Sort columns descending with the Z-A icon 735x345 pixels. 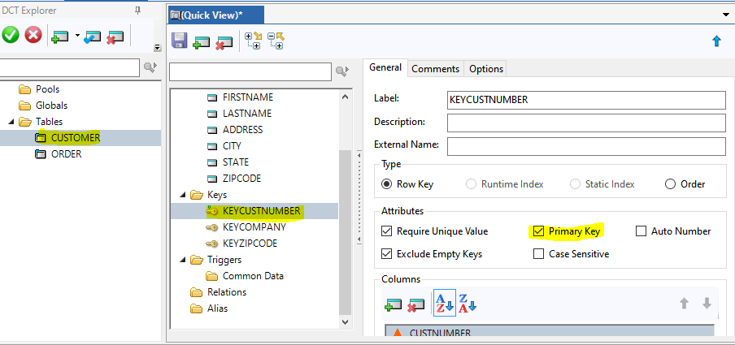468,304
